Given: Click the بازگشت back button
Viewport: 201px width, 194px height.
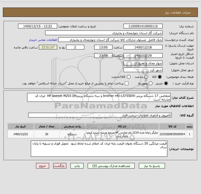Looking at the screenshot, I should (60, 166).
